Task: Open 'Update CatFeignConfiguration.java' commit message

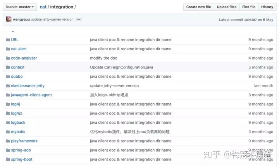Action: pyautogui.click(x=122, y=67)
